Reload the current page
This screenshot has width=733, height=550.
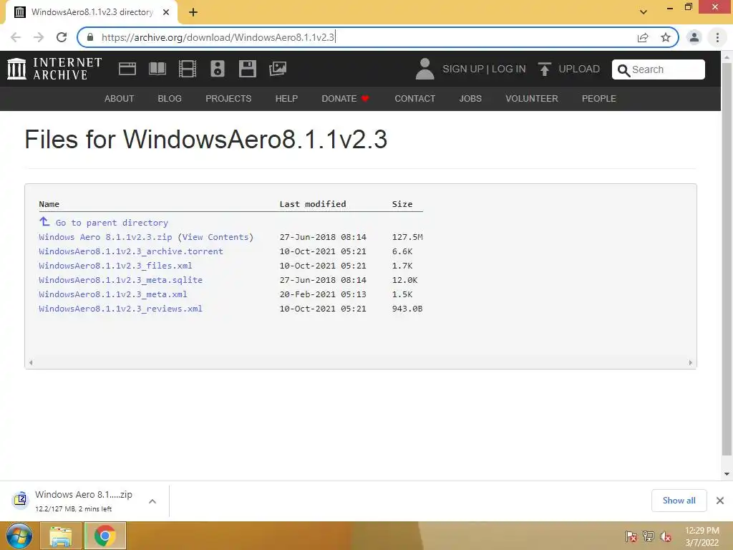point(62,37)
